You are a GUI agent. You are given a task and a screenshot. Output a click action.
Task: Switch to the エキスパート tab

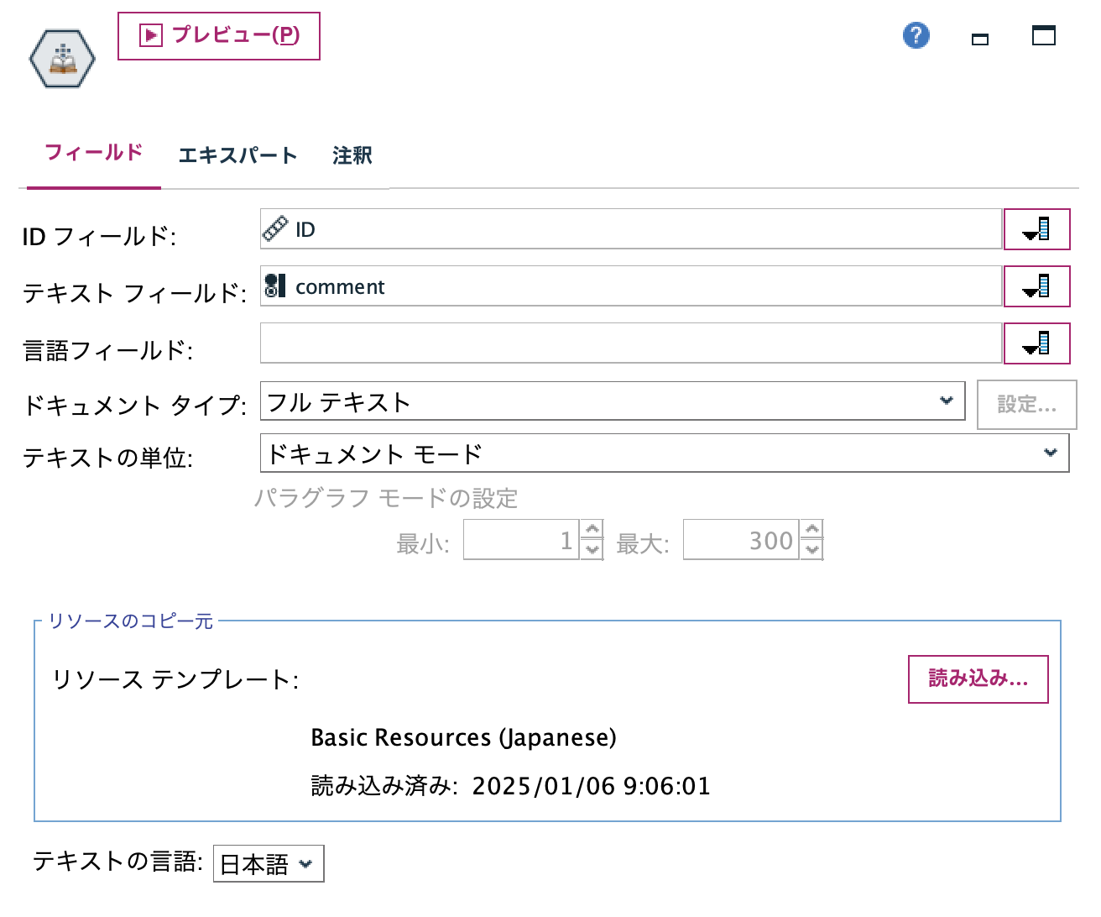tap(239, 155)
